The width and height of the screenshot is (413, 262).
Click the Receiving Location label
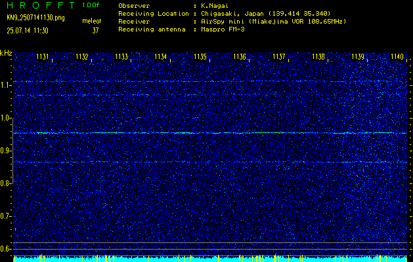pos(154,13)
